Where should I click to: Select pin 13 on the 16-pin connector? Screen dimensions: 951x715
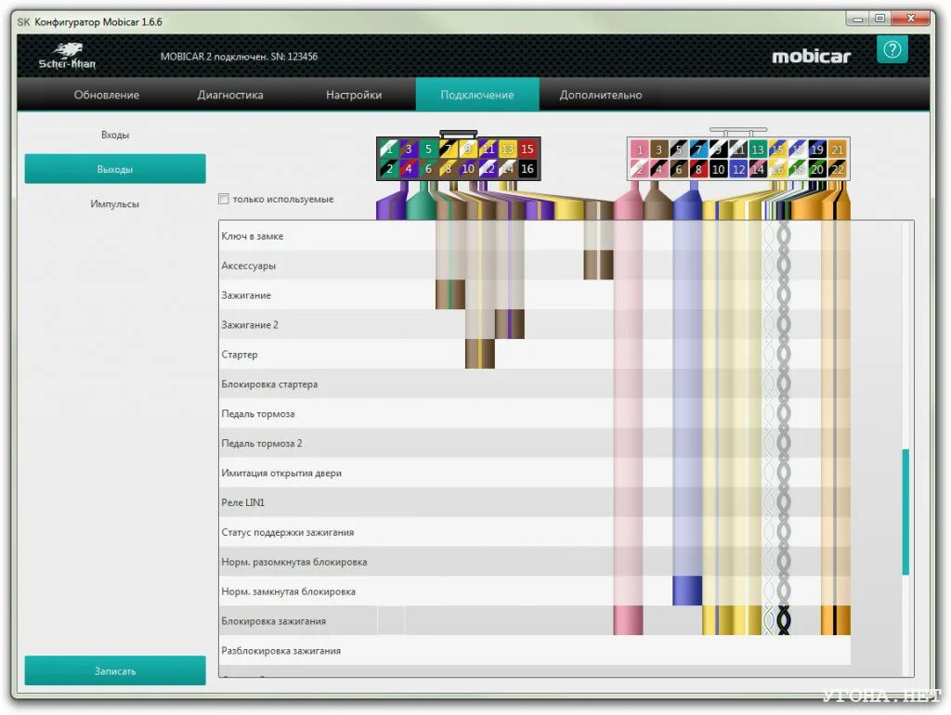click(508, 149)
